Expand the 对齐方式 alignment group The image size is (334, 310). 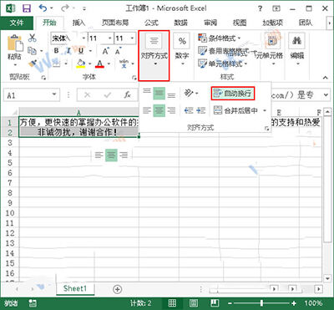pyautogui.click(x=154, y=56)
